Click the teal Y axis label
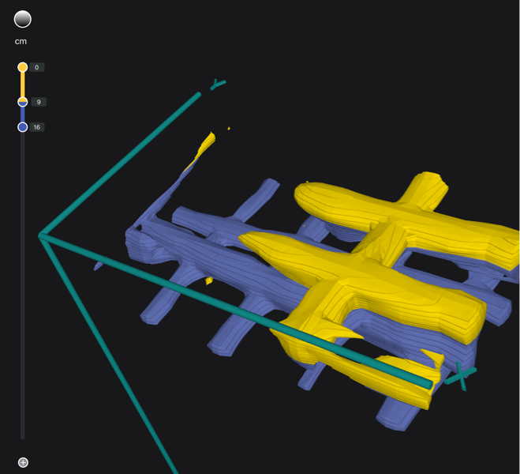 tap(218, 84)
